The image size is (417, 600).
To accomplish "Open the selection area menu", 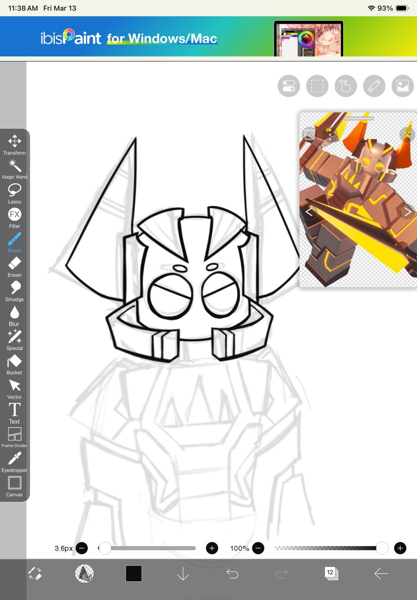I will tap(317, 86).
